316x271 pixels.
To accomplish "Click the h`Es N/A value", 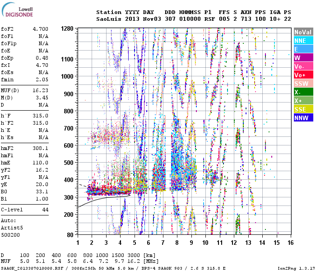I will tap(43, 137).
